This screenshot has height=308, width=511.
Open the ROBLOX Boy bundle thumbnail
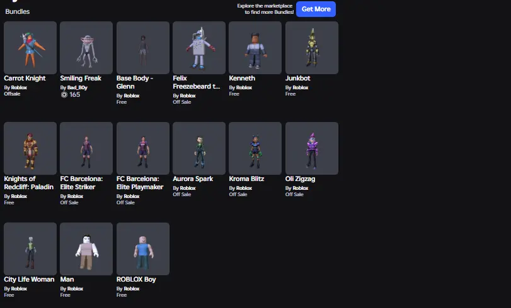click(x=143, y=249)
